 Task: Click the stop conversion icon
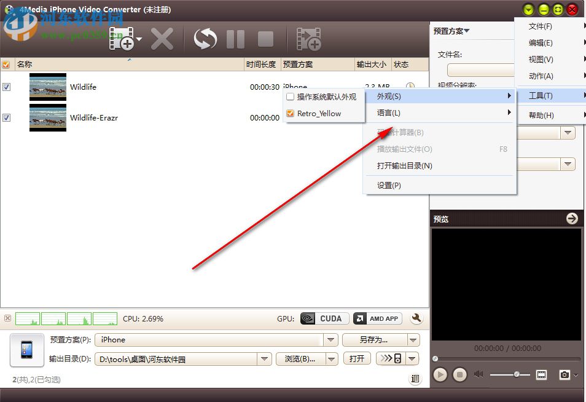coord(266,38)
